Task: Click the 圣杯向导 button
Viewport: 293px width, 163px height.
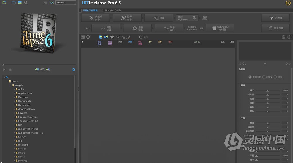Action: point(127,18)
